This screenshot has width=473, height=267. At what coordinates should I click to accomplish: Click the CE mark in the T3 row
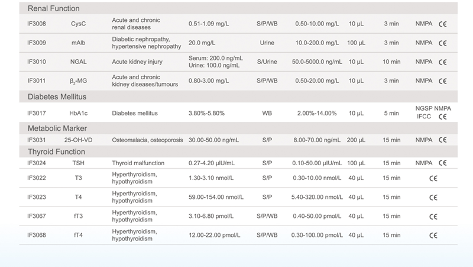tap(433, 178)
